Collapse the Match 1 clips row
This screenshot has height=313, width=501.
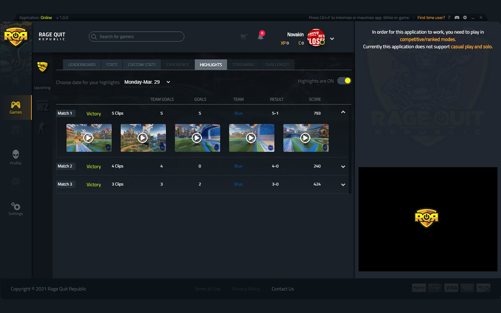click(x=343, y=112)
